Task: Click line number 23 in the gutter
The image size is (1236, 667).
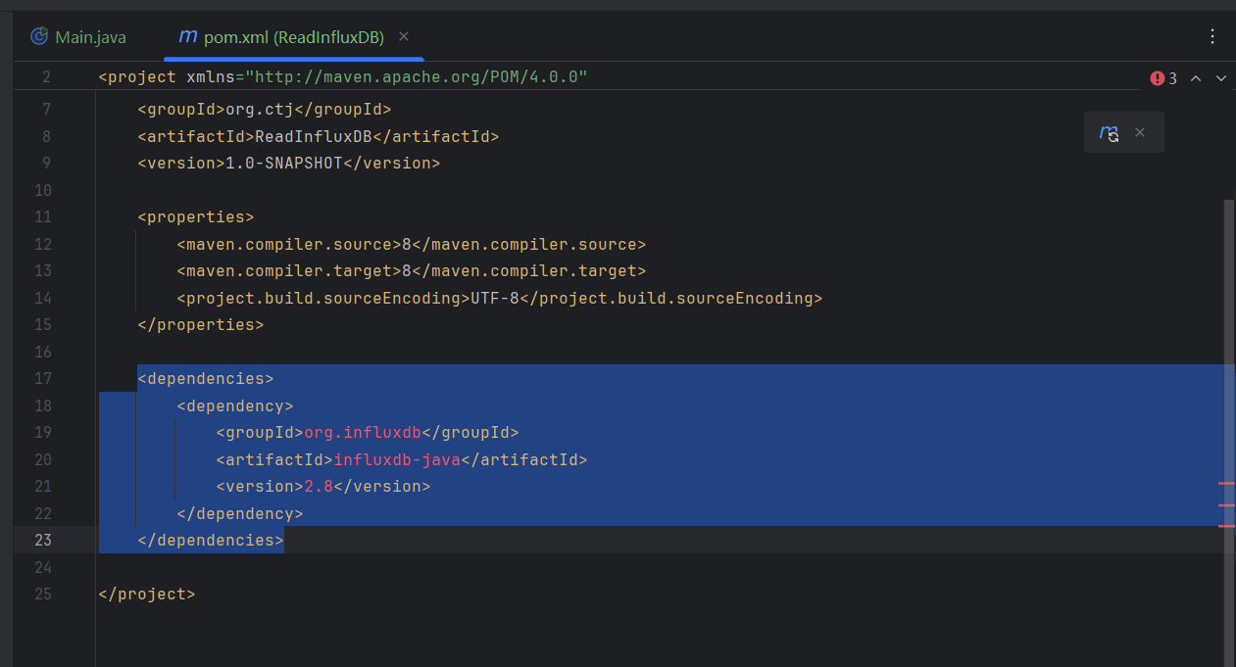Action: [x=42, y=540]
